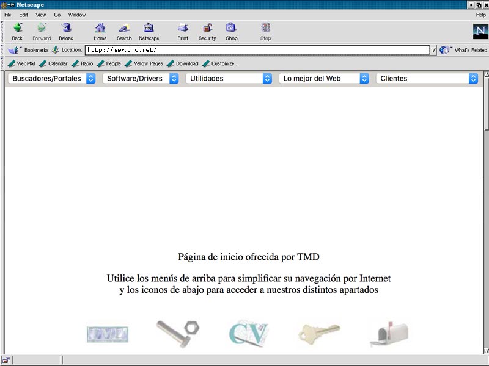
Task: Click the What's Related label
Action: pos(471,50)
